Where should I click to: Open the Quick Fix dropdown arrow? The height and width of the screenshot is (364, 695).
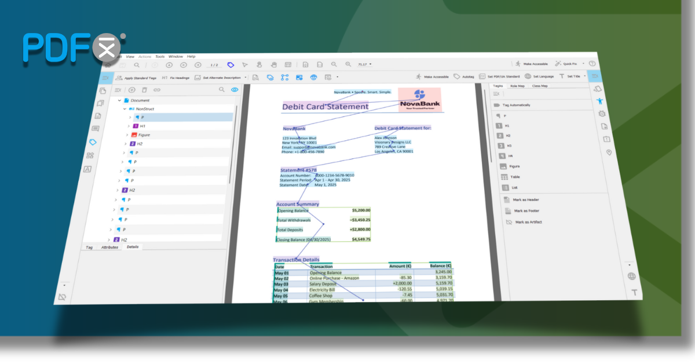(x=584, y=64)
